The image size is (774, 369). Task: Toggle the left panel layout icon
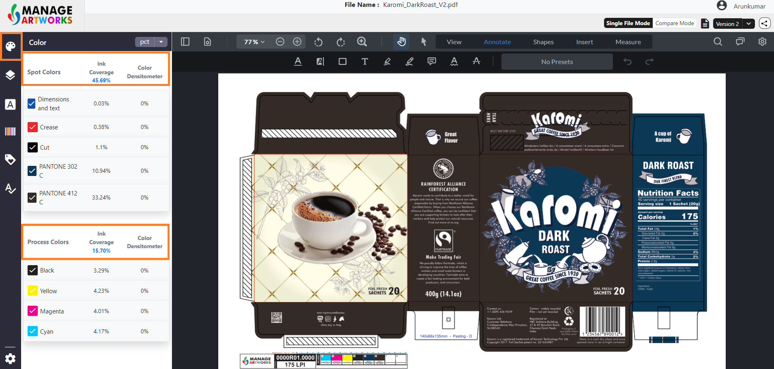185,42
